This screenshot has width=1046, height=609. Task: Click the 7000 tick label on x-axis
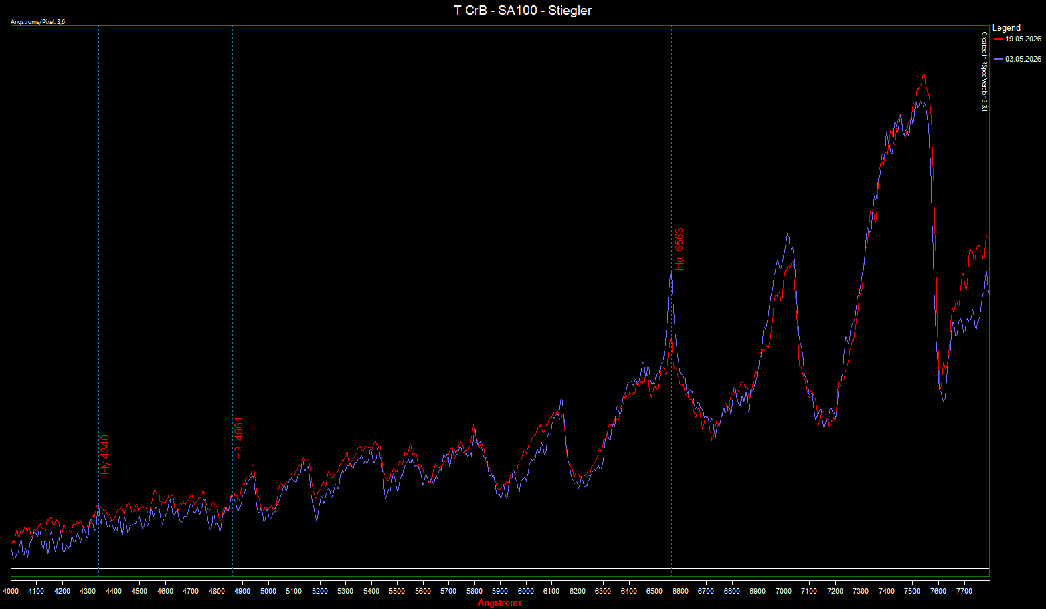tap(783, 591)
